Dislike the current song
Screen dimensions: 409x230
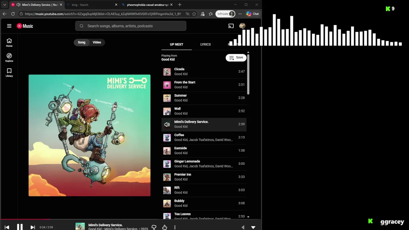click(x=154, y=227)
